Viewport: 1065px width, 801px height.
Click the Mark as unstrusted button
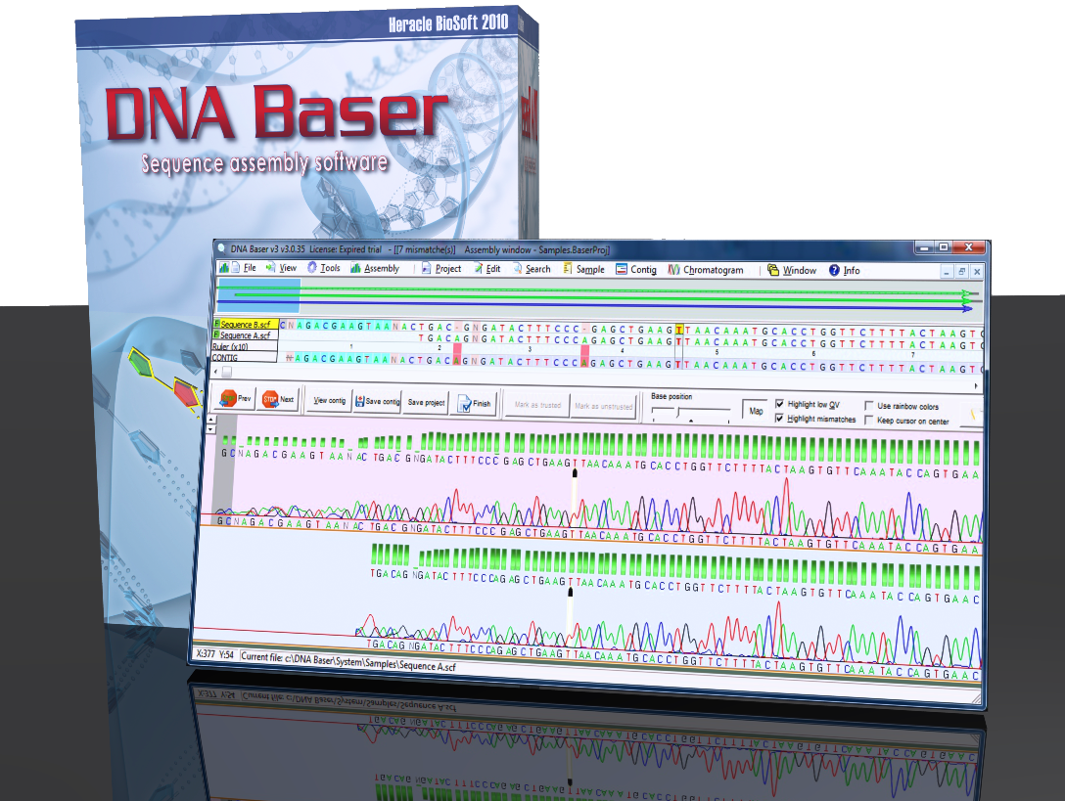click(x=604, y=407)
